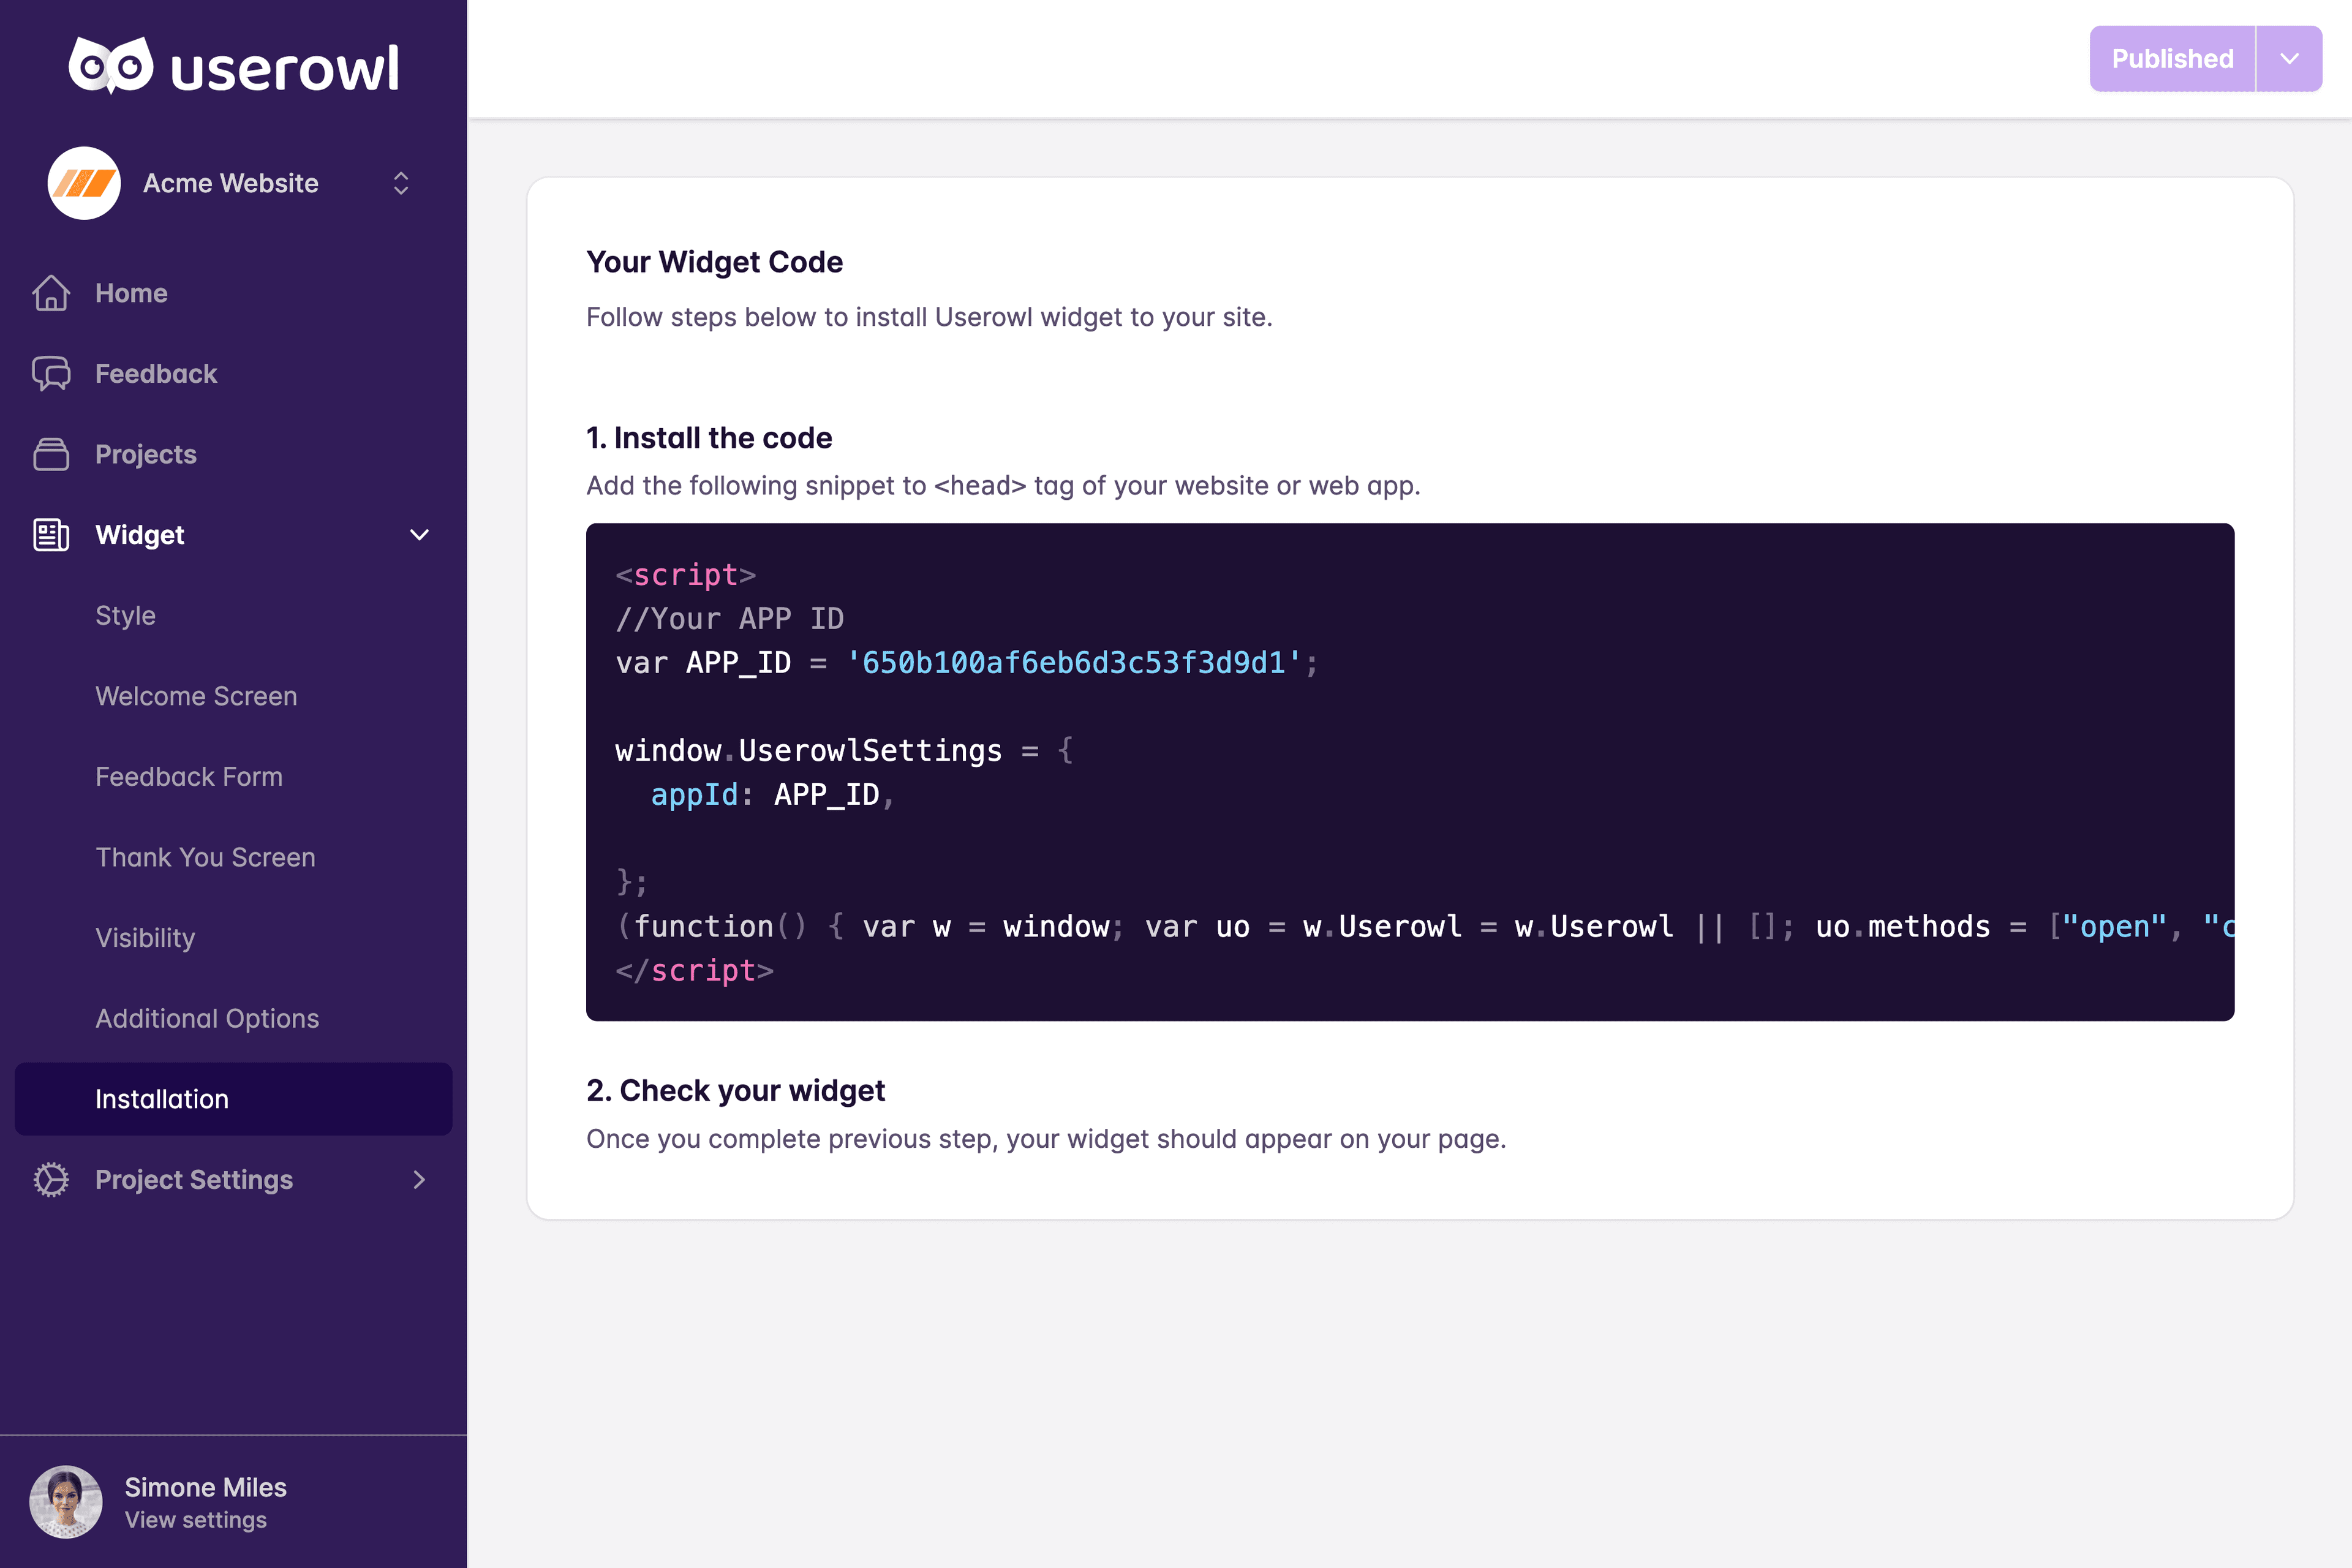Select Widget in the sidebar
The image size is (2352, 1568).
click(x=140, y=535)
